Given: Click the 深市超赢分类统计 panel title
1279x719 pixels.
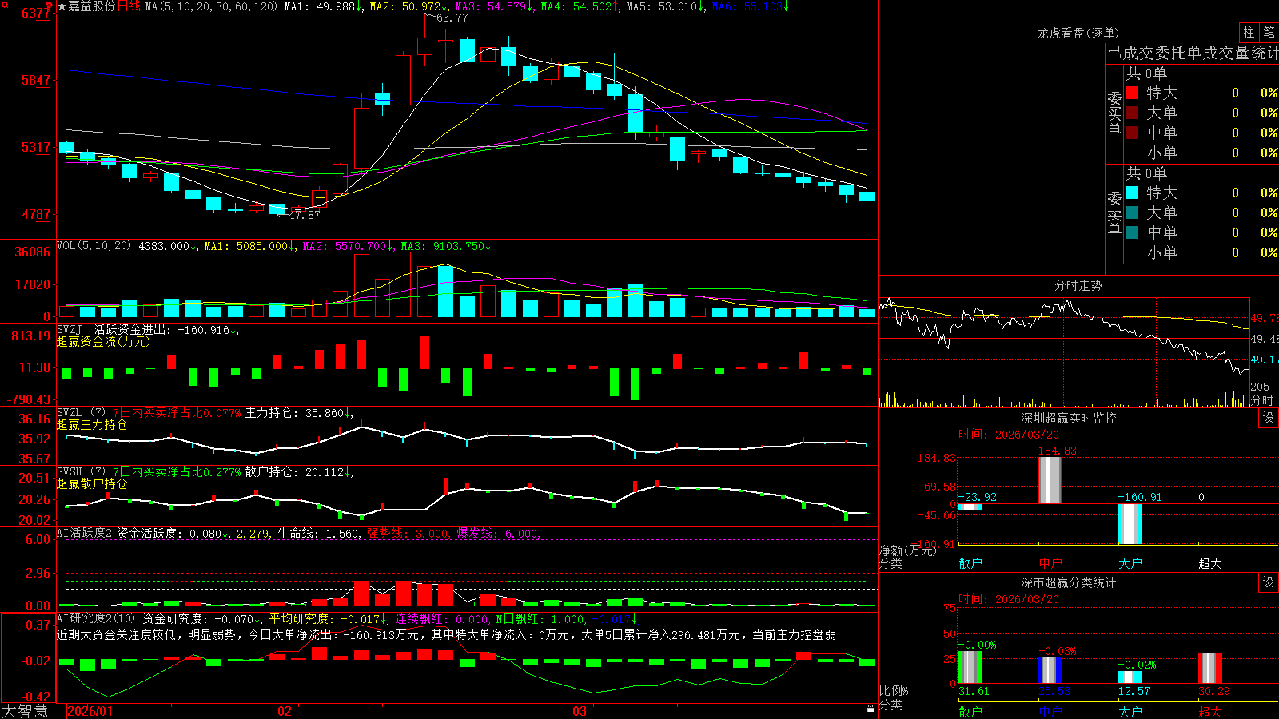Looking at the screenshot, I should (1068, 582).
